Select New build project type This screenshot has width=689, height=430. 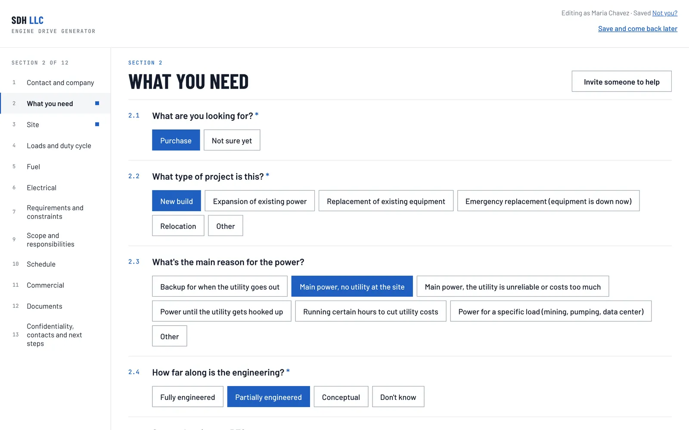(176, 201)
